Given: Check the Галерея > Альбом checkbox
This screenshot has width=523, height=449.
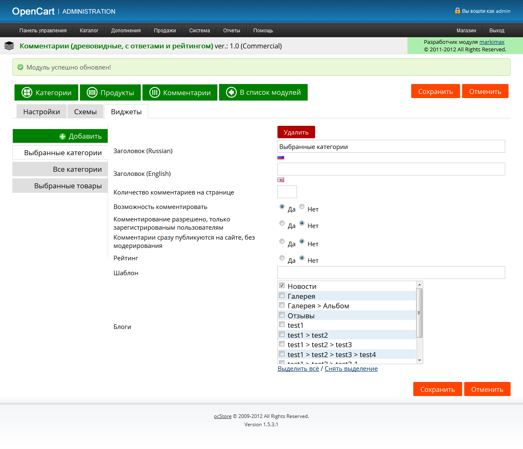Looking at the screenshot, I should click(x=282, y=305).
